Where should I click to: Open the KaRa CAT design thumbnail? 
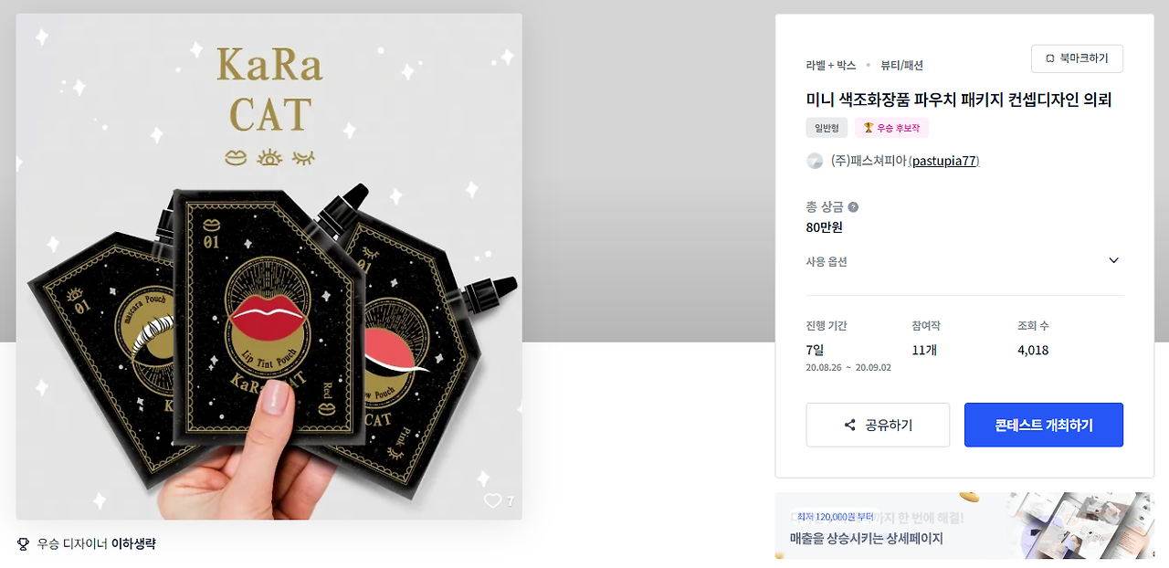(x=269, y=267)
